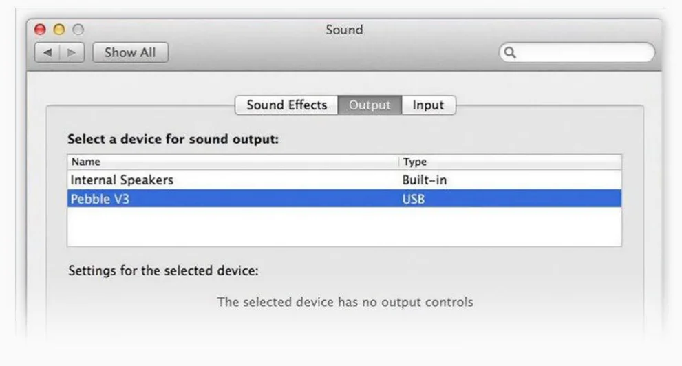The height and width of the screenshot is (366, 682).
Task: Click the Sound window title
Action: point(344,30)
